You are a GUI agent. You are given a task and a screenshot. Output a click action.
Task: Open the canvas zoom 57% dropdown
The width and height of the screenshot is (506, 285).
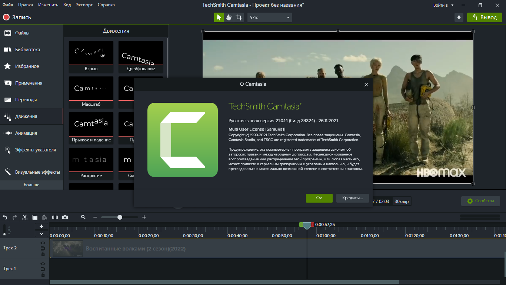(269, 17)
